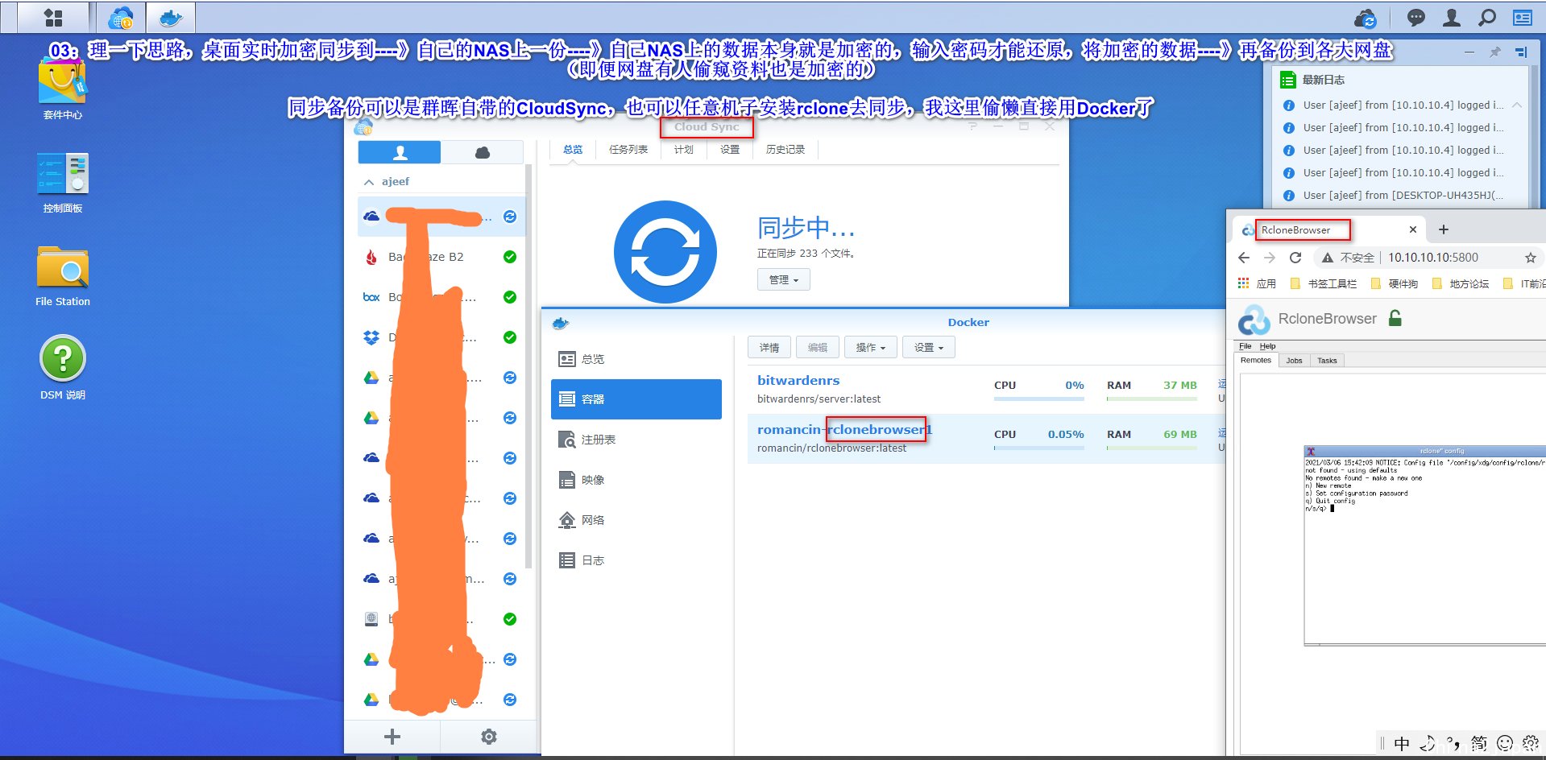Image resolution: width=1546 pixels, height=760 pixels.
Task: Open the 设置 tab in Cloud Sync
Action: pyautogui.click(x=730, y=150)
